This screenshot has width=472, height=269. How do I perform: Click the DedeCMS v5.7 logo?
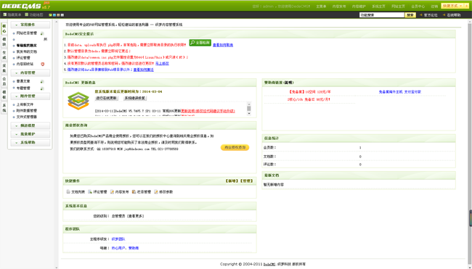click(x=26, y=5)
